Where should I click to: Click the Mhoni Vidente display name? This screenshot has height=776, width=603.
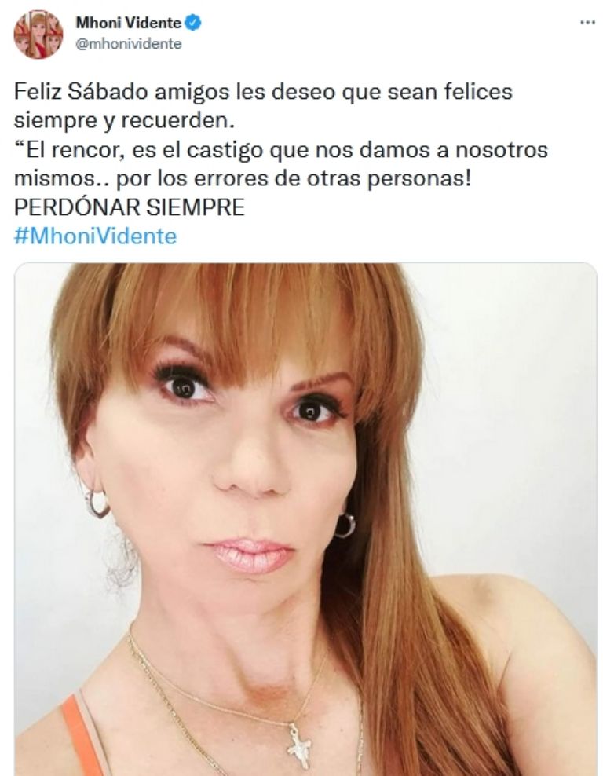pos(128,23)
